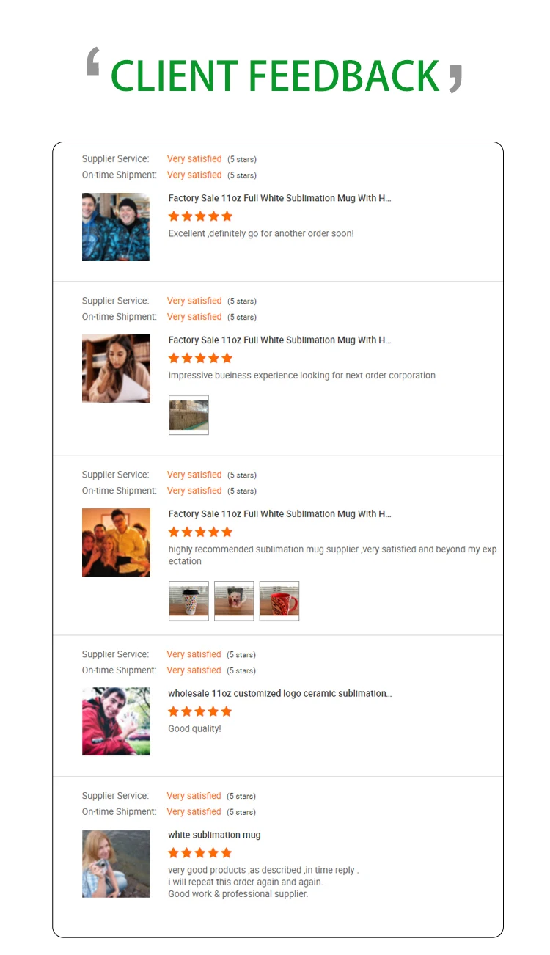Open third review's Factory Sale 11oz mug title
This screenshot has height=955, width=550.
tap(279, 513)
